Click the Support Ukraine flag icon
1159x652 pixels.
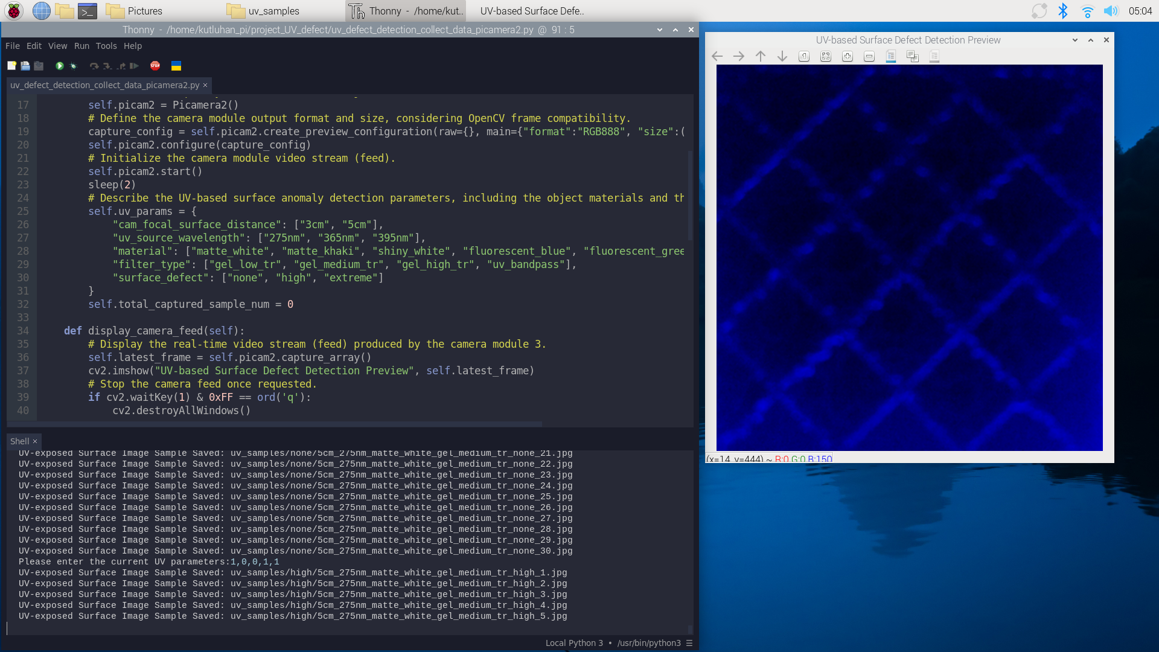coord(176,66)
